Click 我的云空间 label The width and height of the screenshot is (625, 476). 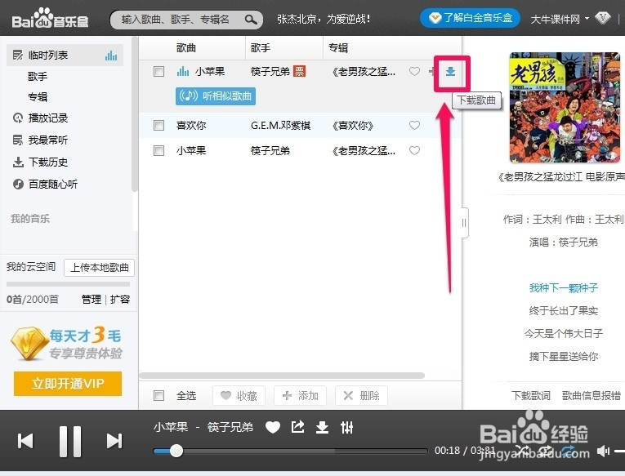click(31, 267)
